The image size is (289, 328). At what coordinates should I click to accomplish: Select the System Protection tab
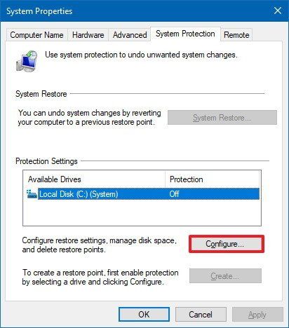(185, 34)
